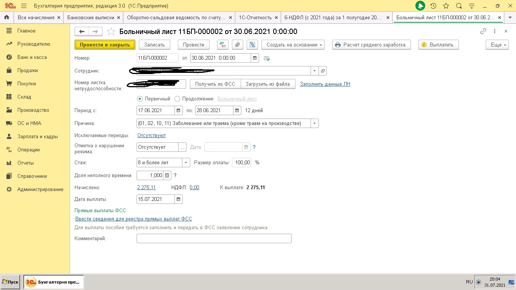This screenshot has height=290, width=516.
Task: Click the Записать button
Action: [x=154, y=45]
